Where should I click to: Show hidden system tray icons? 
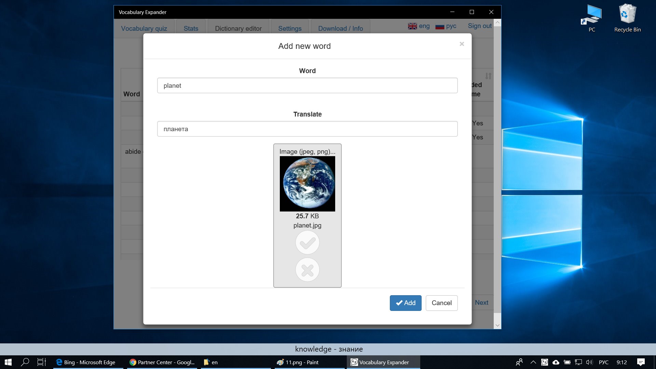(533, 362)
